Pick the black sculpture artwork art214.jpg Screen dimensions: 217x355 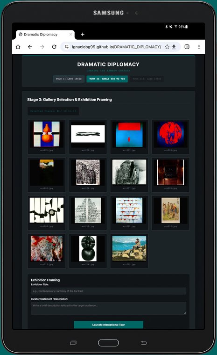click(x=88, y=251)
